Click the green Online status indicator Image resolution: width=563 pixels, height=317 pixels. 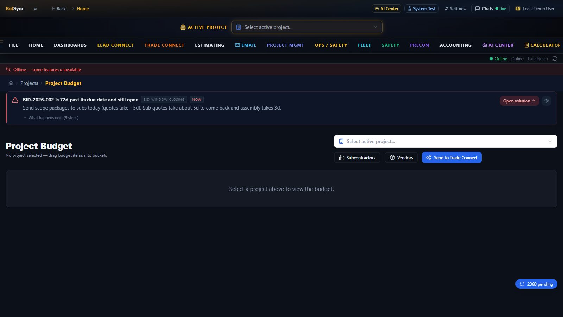[498, 58]
